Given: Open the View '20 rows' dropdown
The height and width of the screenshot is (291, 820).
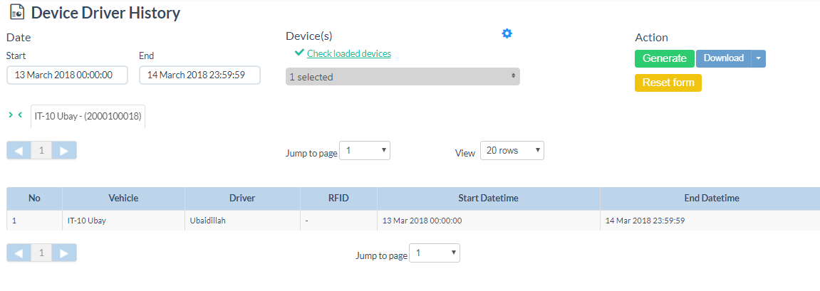Looking at the screenshot, I should [x=512, y=150].
